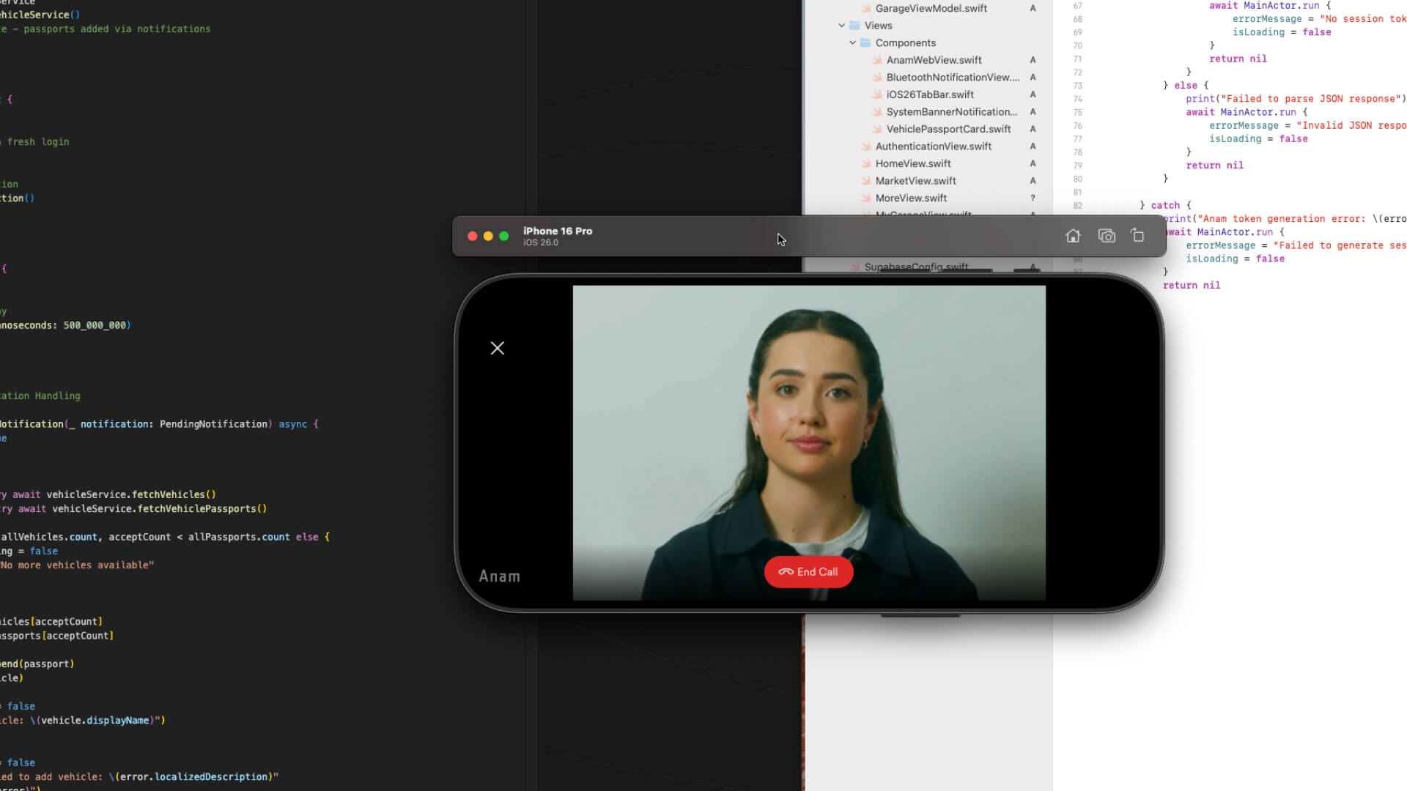This screenshot has height=791, width=1407.
Task: Collapse the Views folder
Action: (842, 26)
